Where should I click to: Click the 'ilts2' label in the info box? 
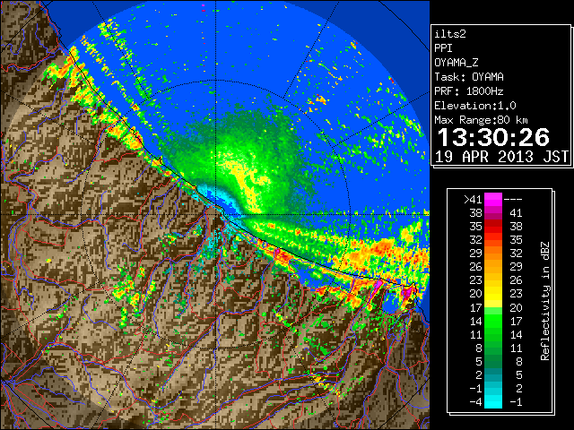[450, 34]
